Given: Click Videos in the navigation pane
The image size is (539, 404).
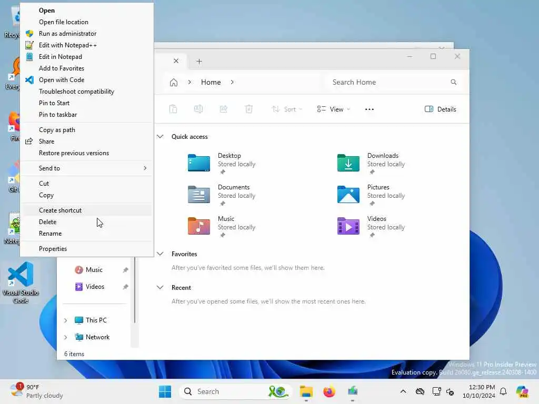Looking at the screenshot, I should coord(95,287).
